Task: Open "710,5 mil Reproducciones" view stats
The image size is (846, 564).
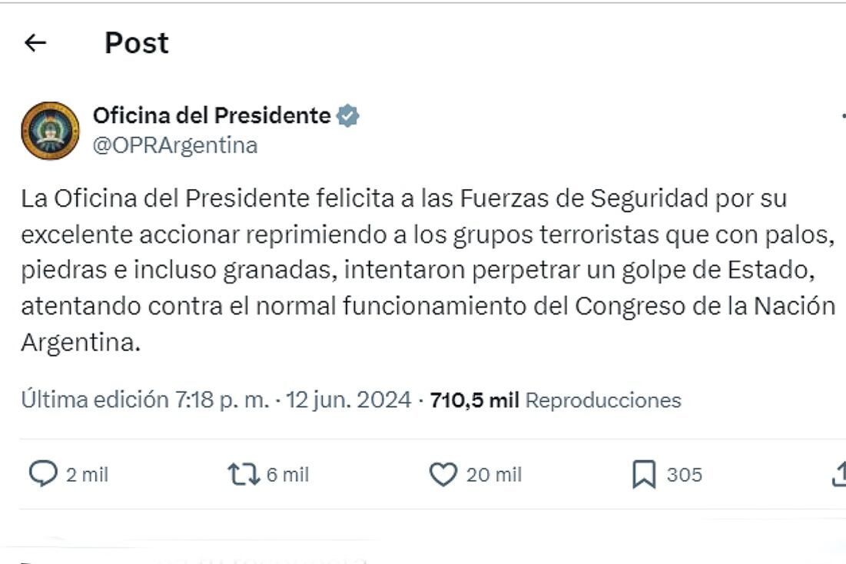Action: pyautogui.click(x=556, y=400)
